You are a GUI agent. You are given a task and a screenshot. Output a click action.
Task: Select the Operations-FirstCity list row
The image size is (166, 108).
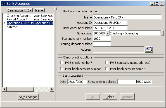click(x=30, y=23)
